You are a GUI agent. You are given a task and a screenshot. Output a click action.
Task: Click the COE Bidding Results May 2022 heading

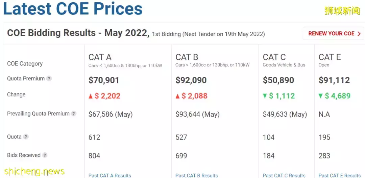pyautogui.click(x=78, y=33)
